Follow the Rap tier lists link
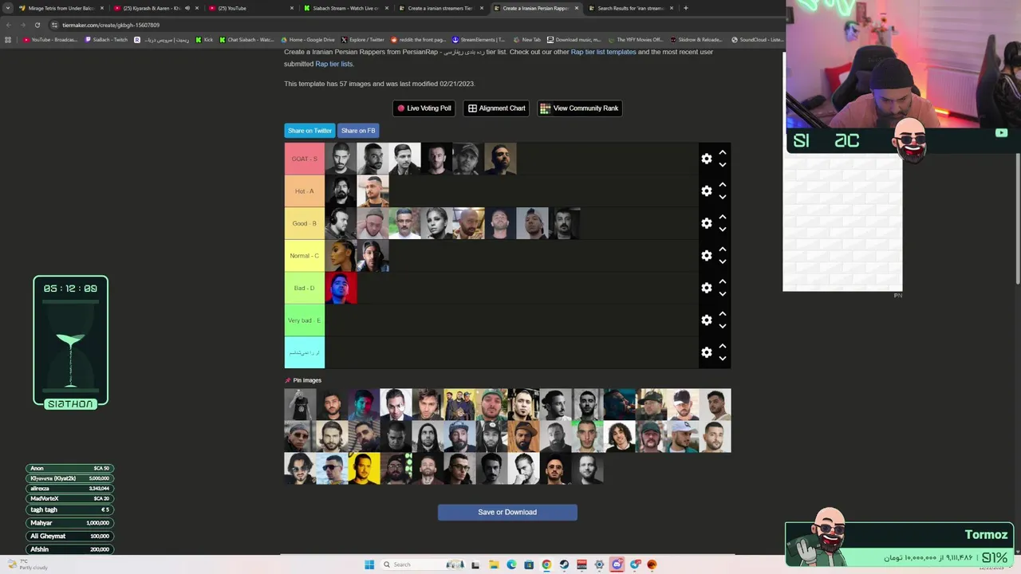The width and height of the screenshot is (1021, 574). [x=333, y=64]
